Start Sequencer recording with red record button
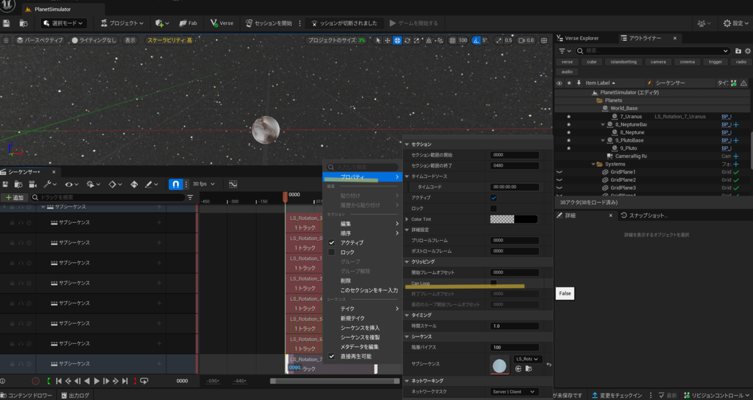 click(x=35, y=381)
